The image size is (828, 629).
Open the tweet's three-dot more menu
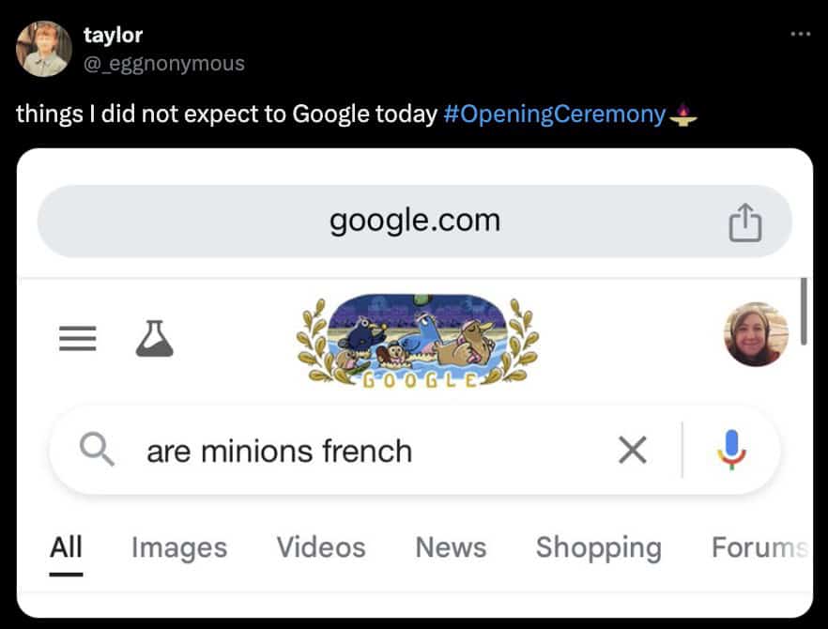click(800, 35)
